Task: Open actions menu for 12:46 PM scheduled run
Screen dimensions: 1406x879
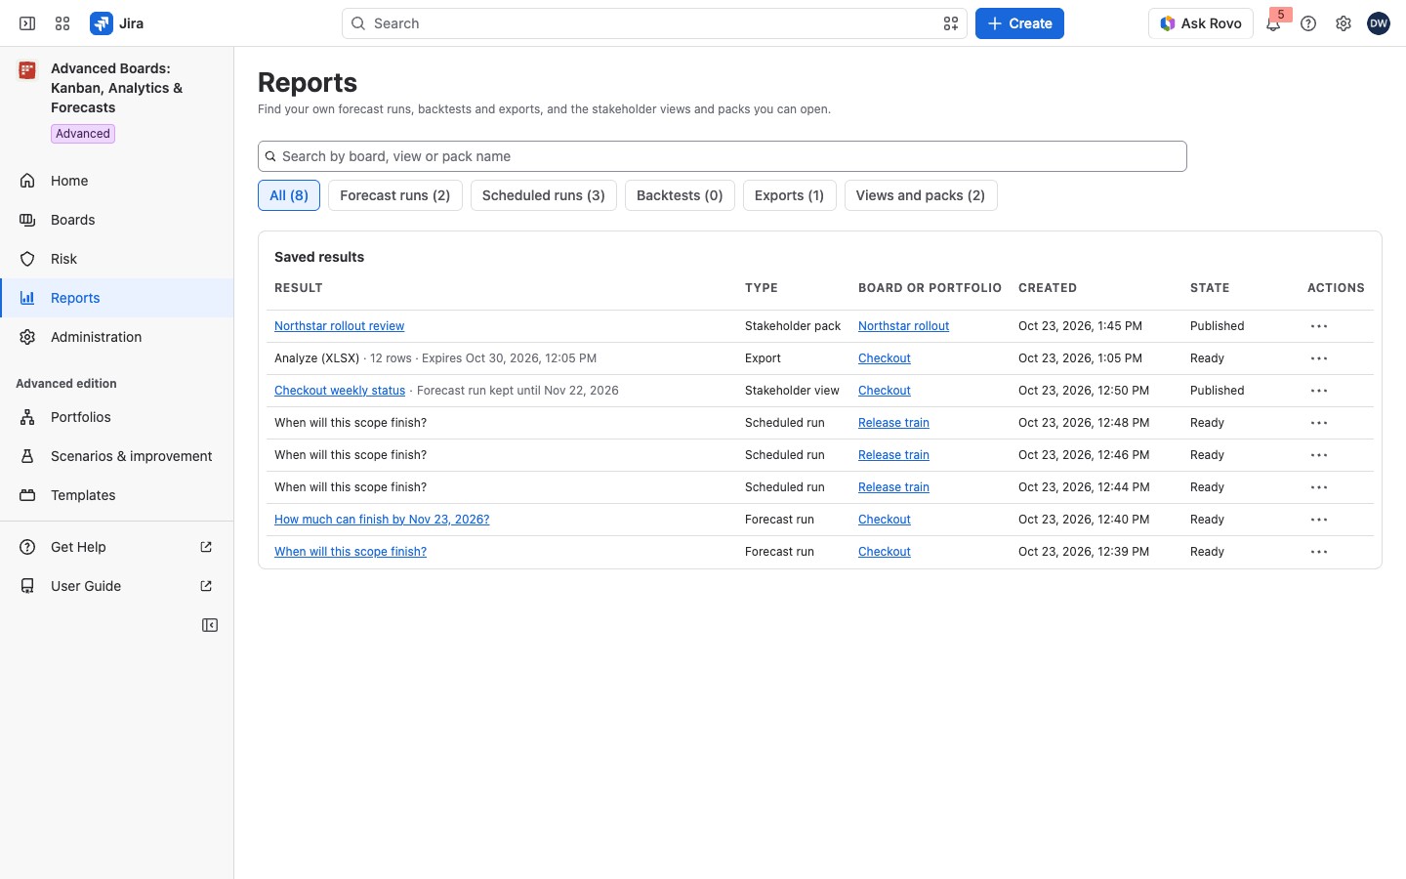Action: click(x=1319, y=455)
